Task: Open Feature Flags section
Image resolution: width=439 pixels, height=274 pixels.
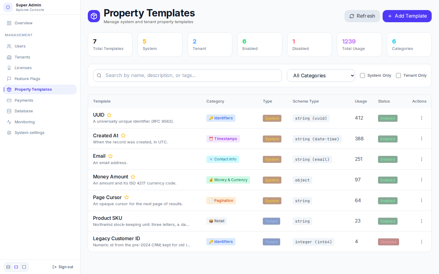Action: [x=40, y=79]
